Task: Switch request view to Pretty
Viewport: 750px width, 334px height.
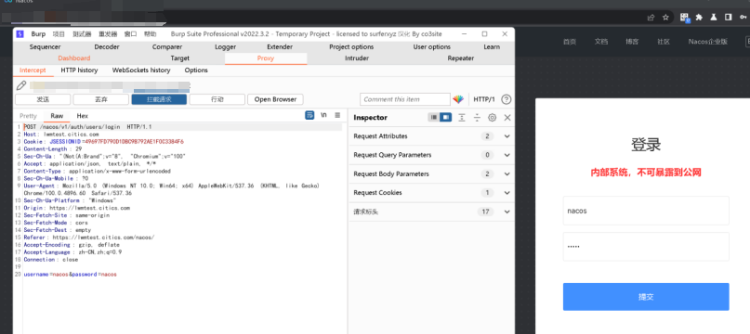Action: click(28, 116)
